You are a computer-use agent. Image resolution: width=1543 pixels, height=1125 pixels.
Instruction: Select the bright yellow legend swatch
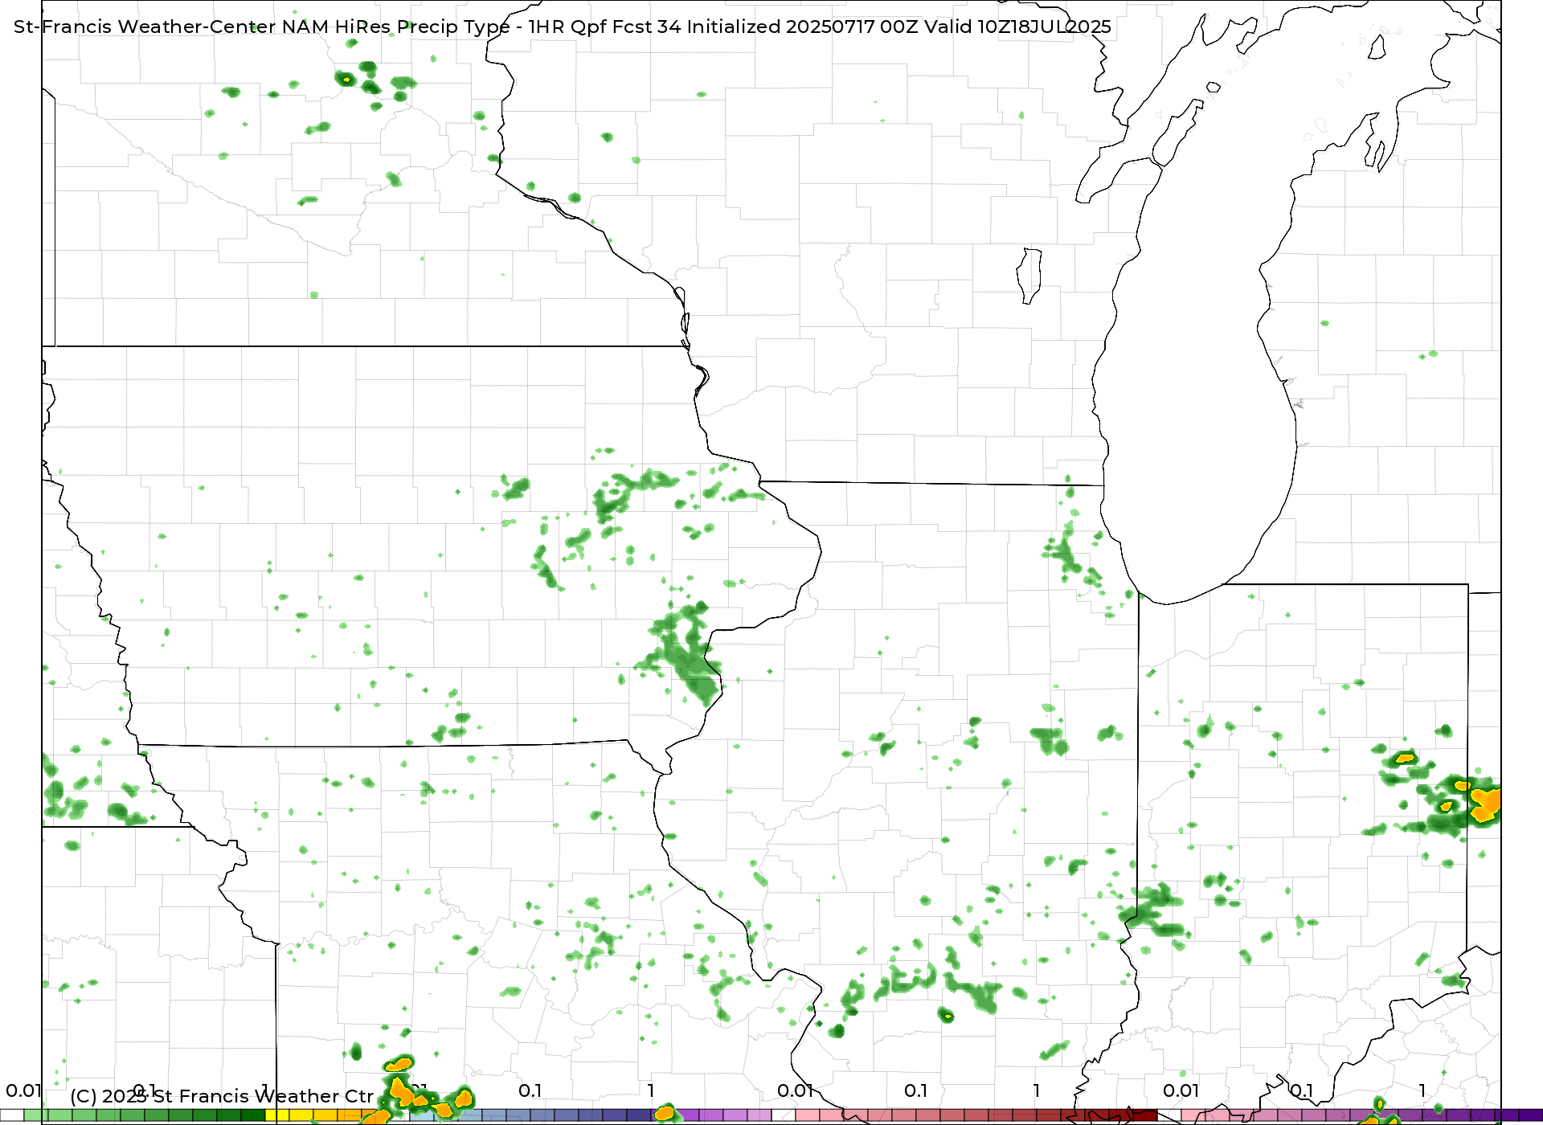(x=277, y=1115)
